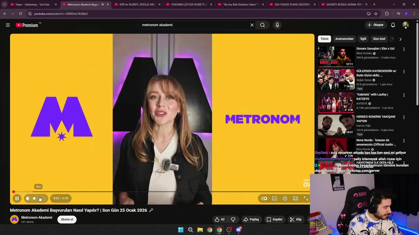Image resolution: width=419 pixels, height=235 pixels.
Task: Open Windows Start menu
Action: pos(181,230)
